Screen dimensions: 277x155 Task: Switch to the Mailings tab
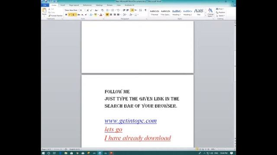[99, 5]
